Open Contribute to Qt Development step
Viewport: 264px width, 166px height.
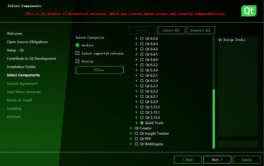coord(31,59)
